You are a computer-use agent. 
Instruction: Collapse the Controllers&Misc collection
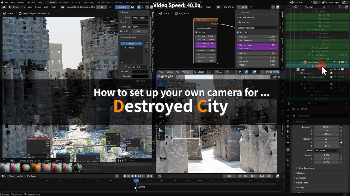302,77
